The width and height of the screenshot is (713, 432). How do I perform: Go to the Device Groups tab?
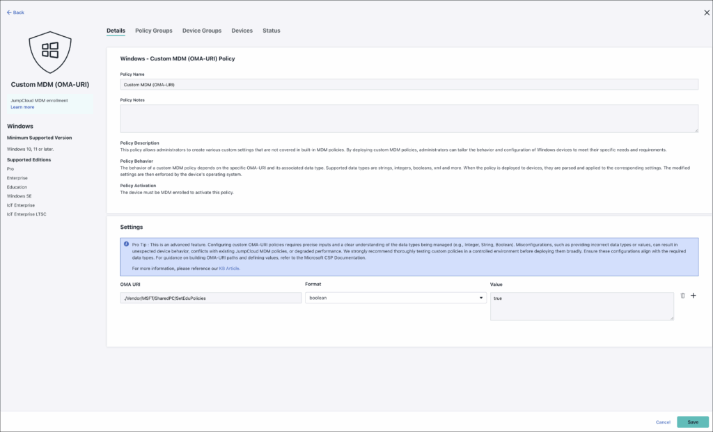coord(201,31)
